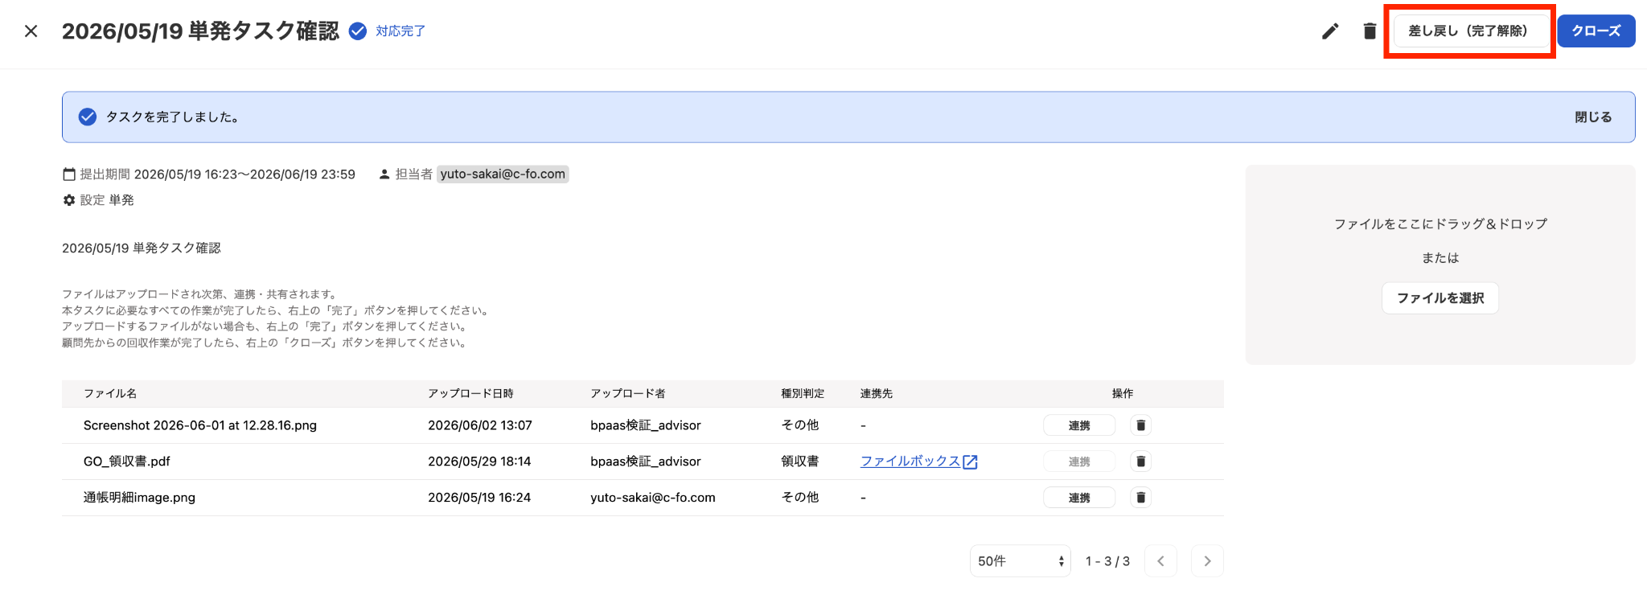Click pagination text 1 - 3 / 3

(1107, 561)
